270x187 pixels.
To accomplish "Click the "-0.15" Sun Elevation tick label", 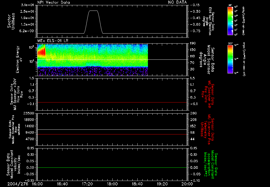I will (195, 5).
